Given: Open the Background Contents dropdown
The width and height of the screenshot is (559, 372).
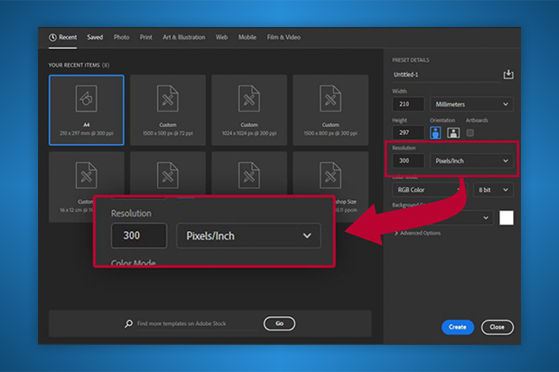Looking at the screenshot, I should tap(443, 218).
